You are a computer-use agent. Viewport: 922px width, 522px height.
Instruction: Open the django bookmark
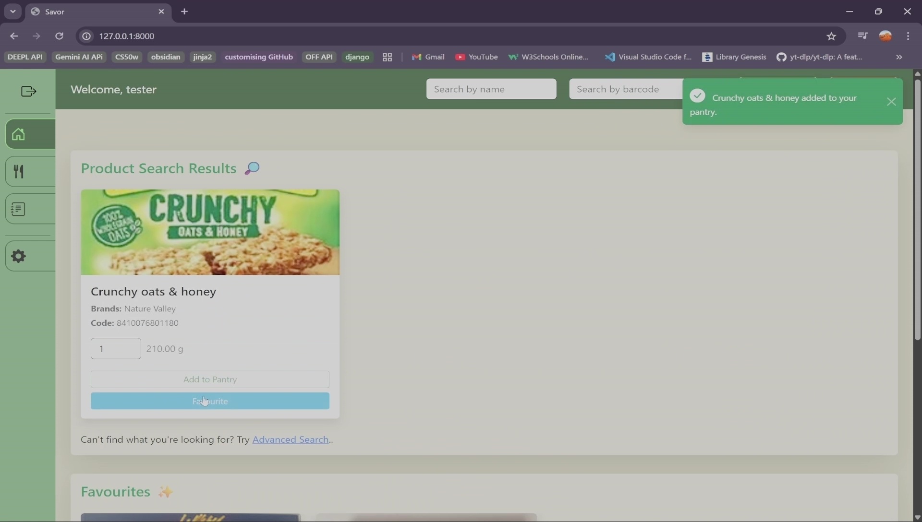(357, 57)
